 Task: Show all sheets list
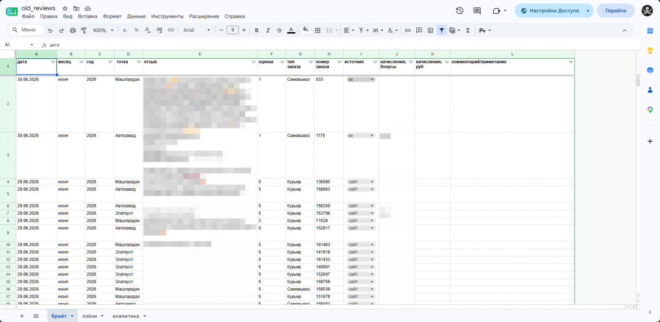coord(36,316)
